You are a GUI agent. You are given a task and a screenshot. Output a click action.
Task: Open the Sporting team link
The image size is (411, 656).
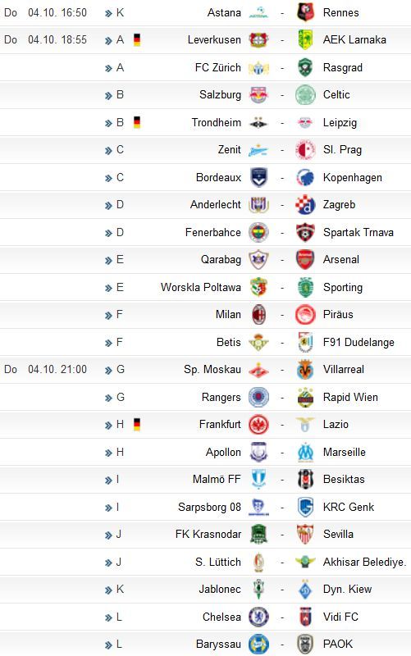pos(343,288)
